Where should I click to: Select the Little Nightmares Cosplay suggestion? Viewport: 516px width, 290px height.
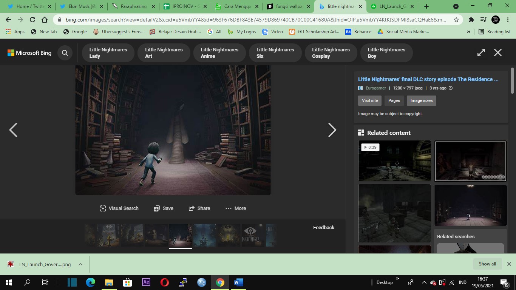pyautogui.click(x=331, y=53)
